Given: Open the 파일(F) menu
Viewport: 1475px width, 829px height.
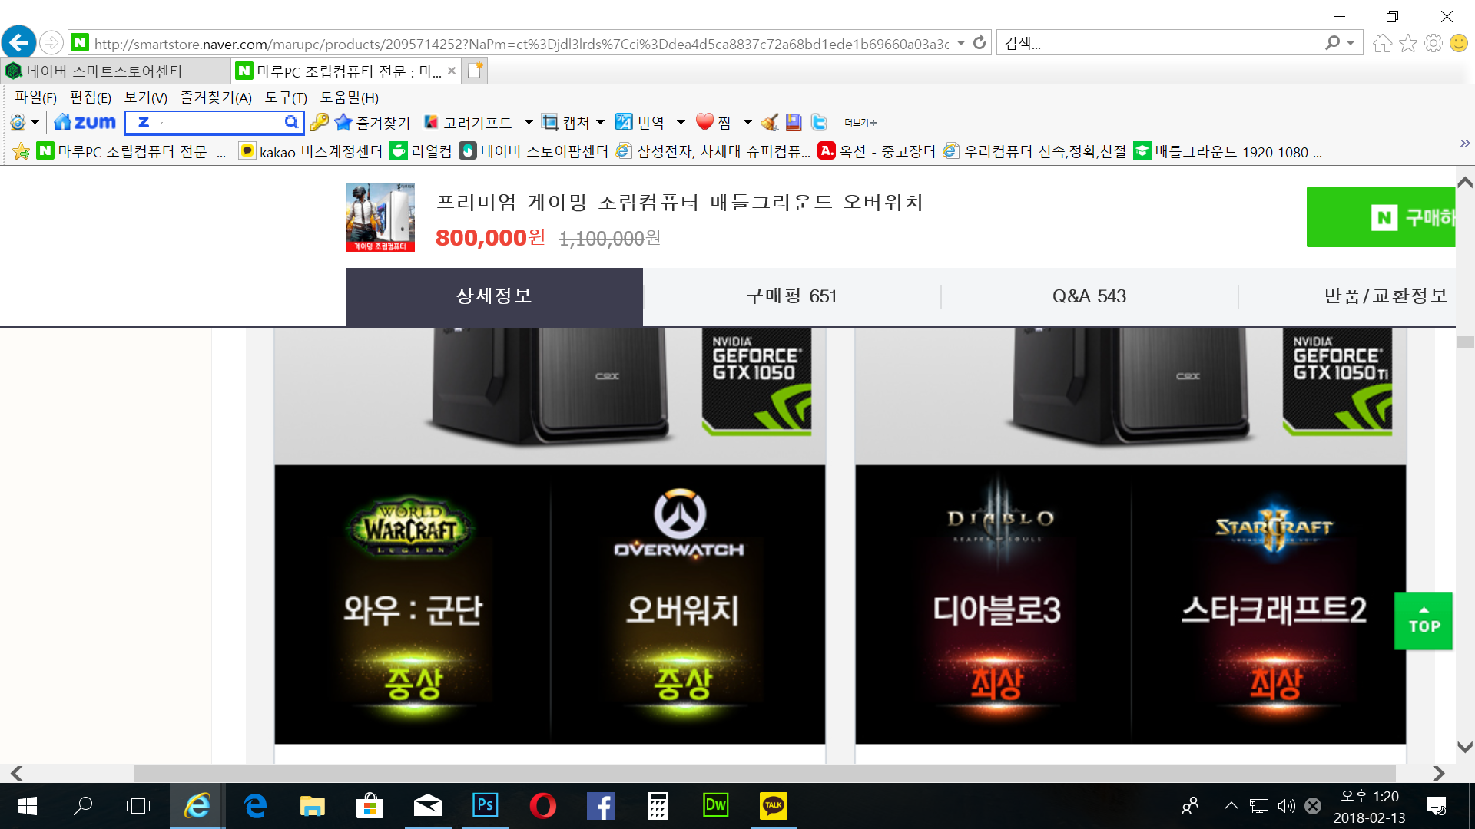Looking at the screenshot, I should point(36,97).
